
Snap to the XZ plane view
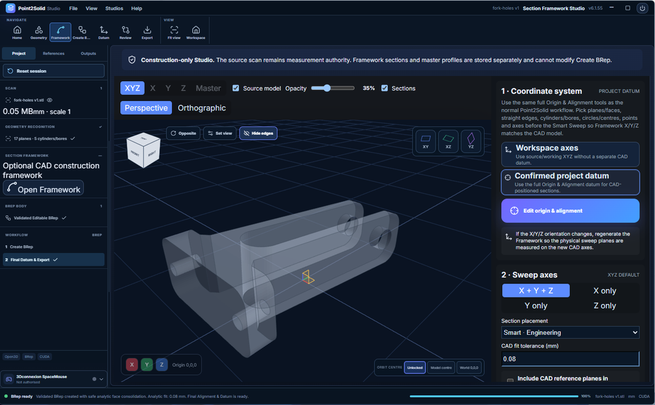[x=448, y=141]
